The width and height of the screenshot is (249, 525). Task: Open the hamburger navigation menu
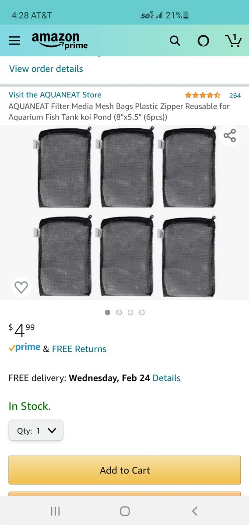point(14,41)
